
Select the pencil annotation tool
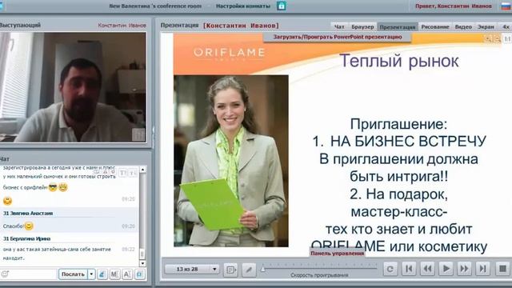click(x=249, y=270)
